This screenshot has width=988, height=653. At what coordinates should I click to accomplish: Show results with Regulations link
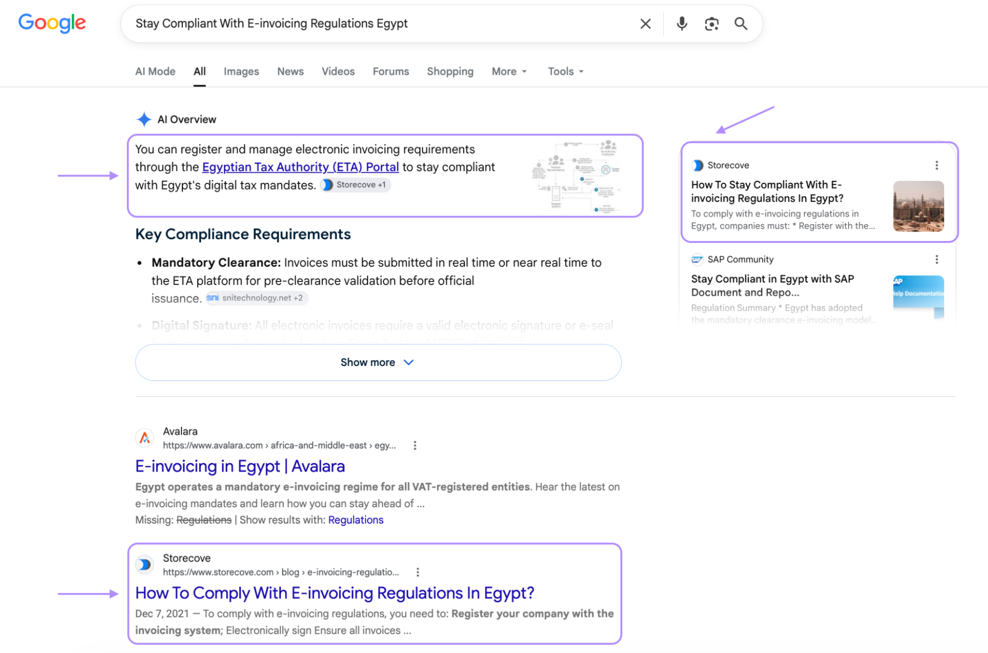pos(355,520)
